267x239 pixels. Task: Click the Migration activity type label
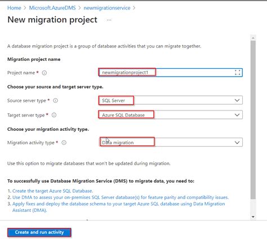click(31, 143)
